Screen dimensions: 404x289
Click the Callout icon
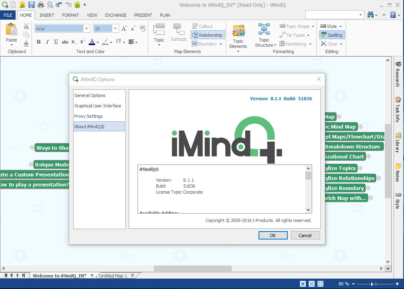[x=195, y=26]
